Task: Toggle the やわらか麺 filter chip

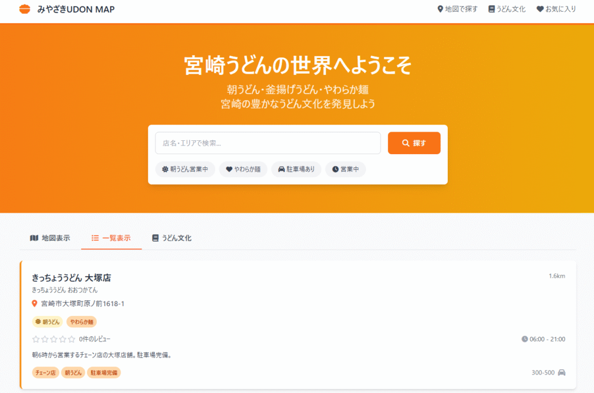Action: (243, 169)
